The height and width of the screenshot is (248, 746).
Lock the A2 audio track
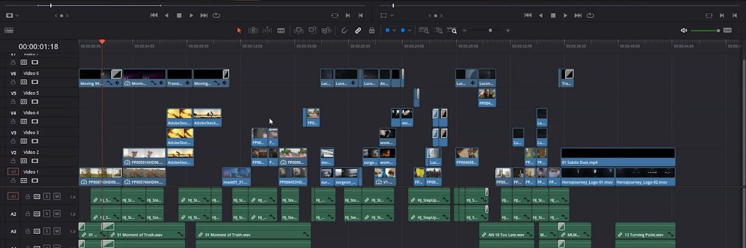pos(28,213)
